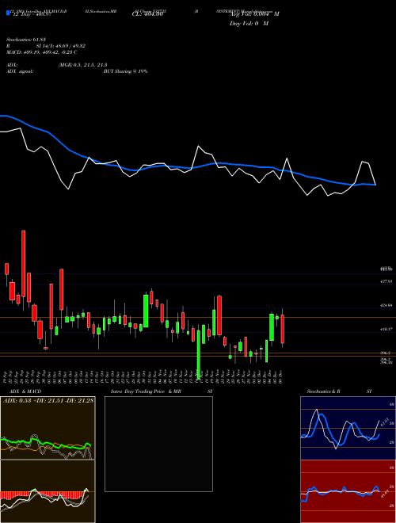Screen dimensions: 396x523
Task: Click the BUY Slowing @ 19% signal text
Action: pyautogui.click(x=125, y=71)
